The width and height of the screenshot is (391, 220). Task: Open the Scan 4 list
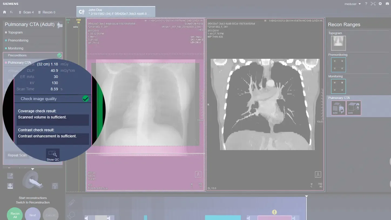point(26,12)
